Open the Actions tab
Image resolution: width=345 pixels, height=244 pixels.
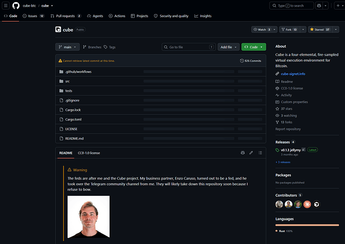[x=117, y=16]
